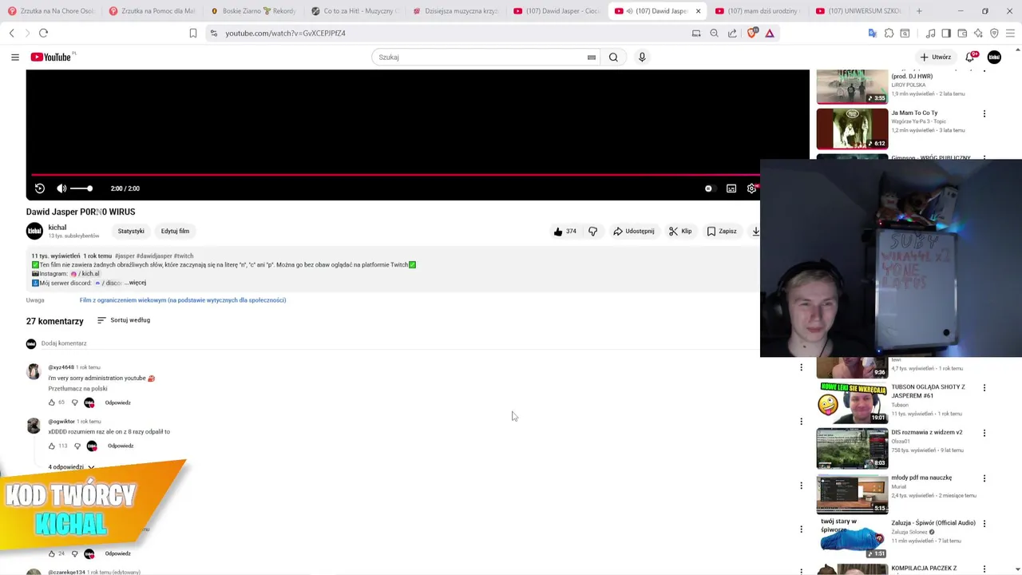
Task: Open the age restriction policy link
Action: [x=183, y=300]
